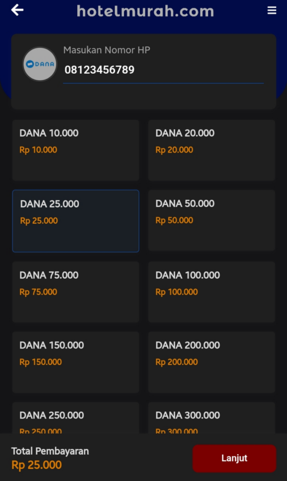Pick the DANA 250.000 denomination
287x481 pixels.
(x=76, y=418)
